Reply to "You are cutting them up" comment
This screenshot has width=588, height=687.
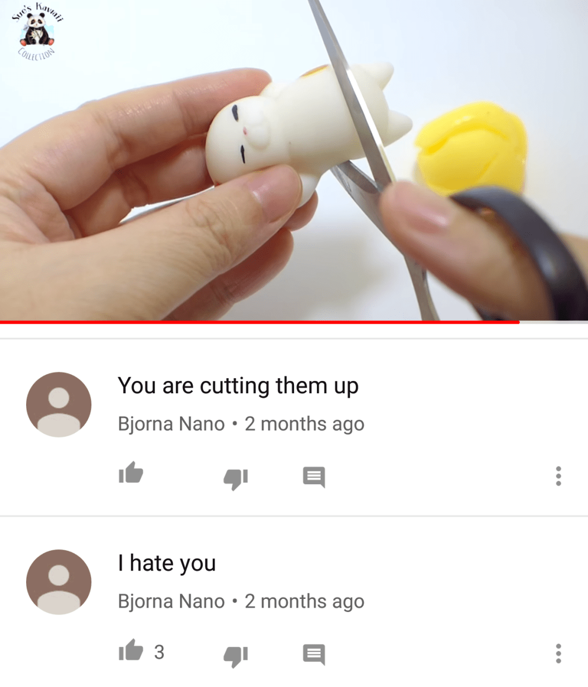pos(314,477)
